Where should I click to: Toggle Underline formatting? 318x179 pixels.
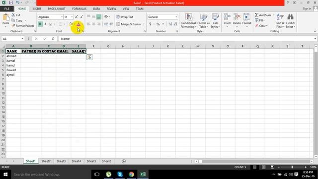50,24
